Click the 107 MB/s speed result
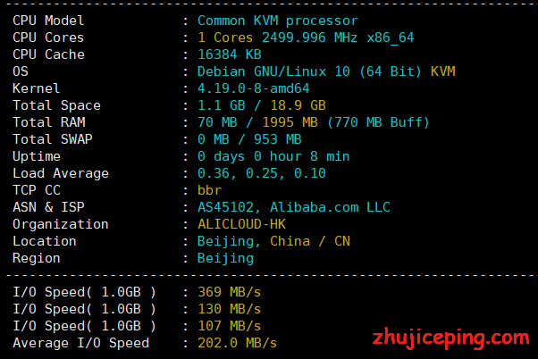This screenshot has height=359, width=538. click(x=229, y=326)
